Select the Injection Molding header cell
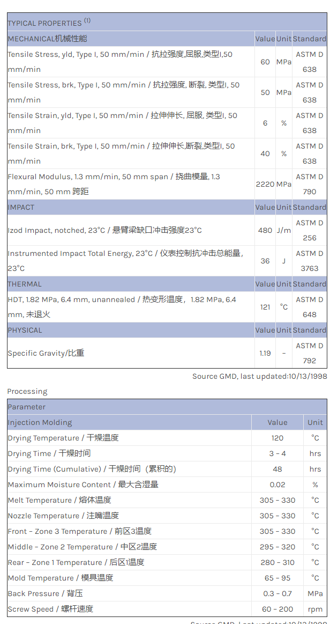This screenshot has width=330, height=624. click(40, 422)
